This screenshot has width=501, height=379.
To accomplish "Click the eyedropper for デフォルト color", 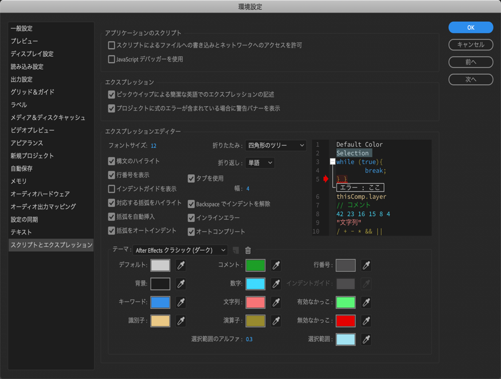I will coord(181,265).
